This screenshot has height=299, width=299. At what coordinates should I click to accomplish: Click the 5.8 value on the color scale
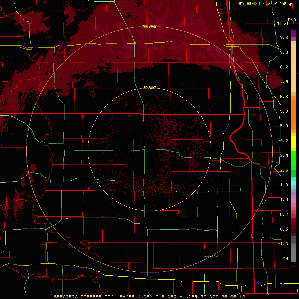[284, 111]
